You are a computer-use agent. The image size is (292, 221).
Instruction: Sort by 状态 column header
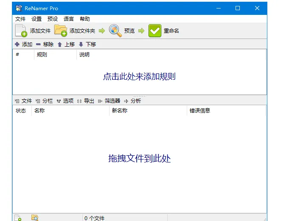click(x=22, y=111)
